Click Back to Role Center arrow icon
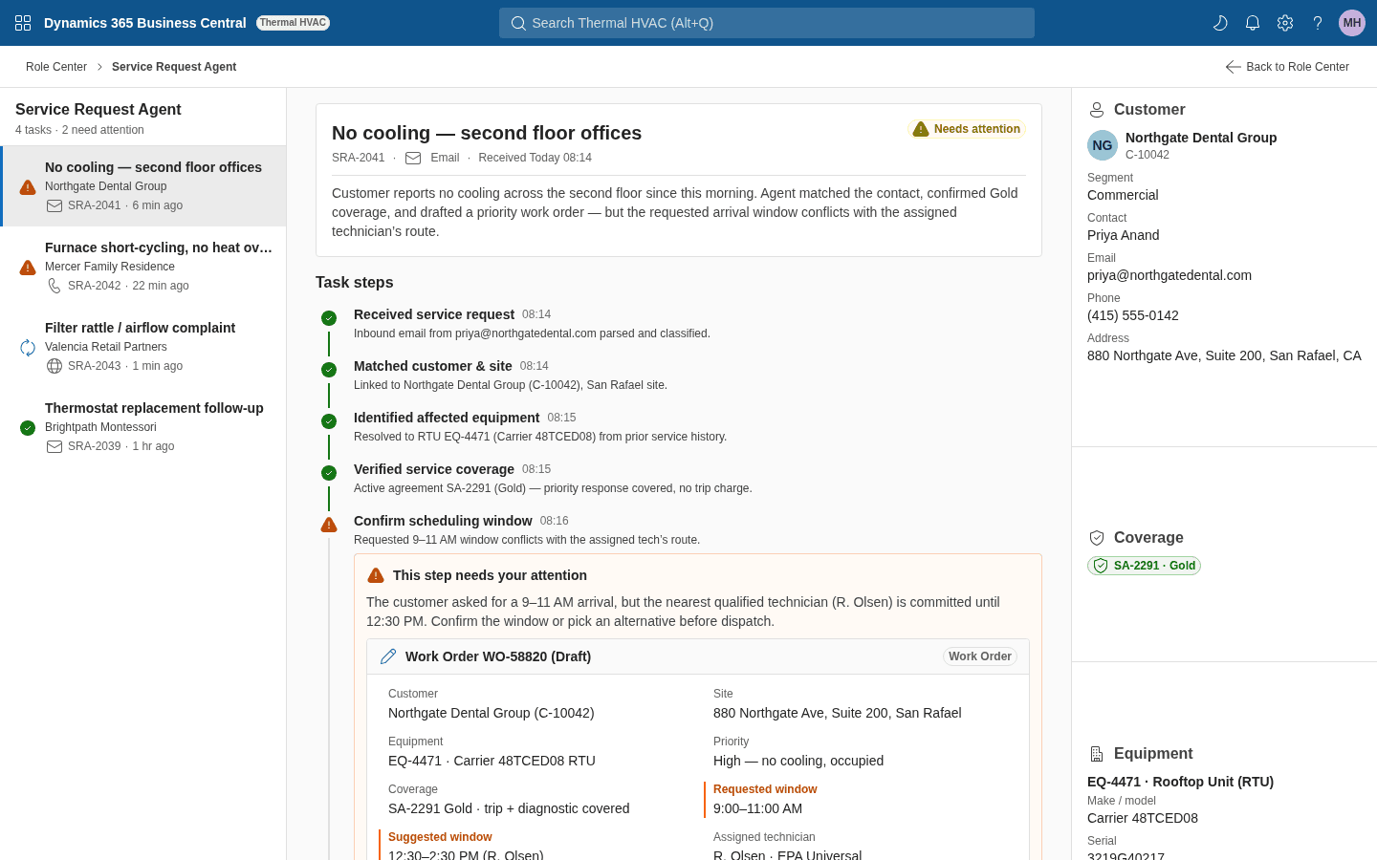1377x860 pixels. [x=1234, y=67]
